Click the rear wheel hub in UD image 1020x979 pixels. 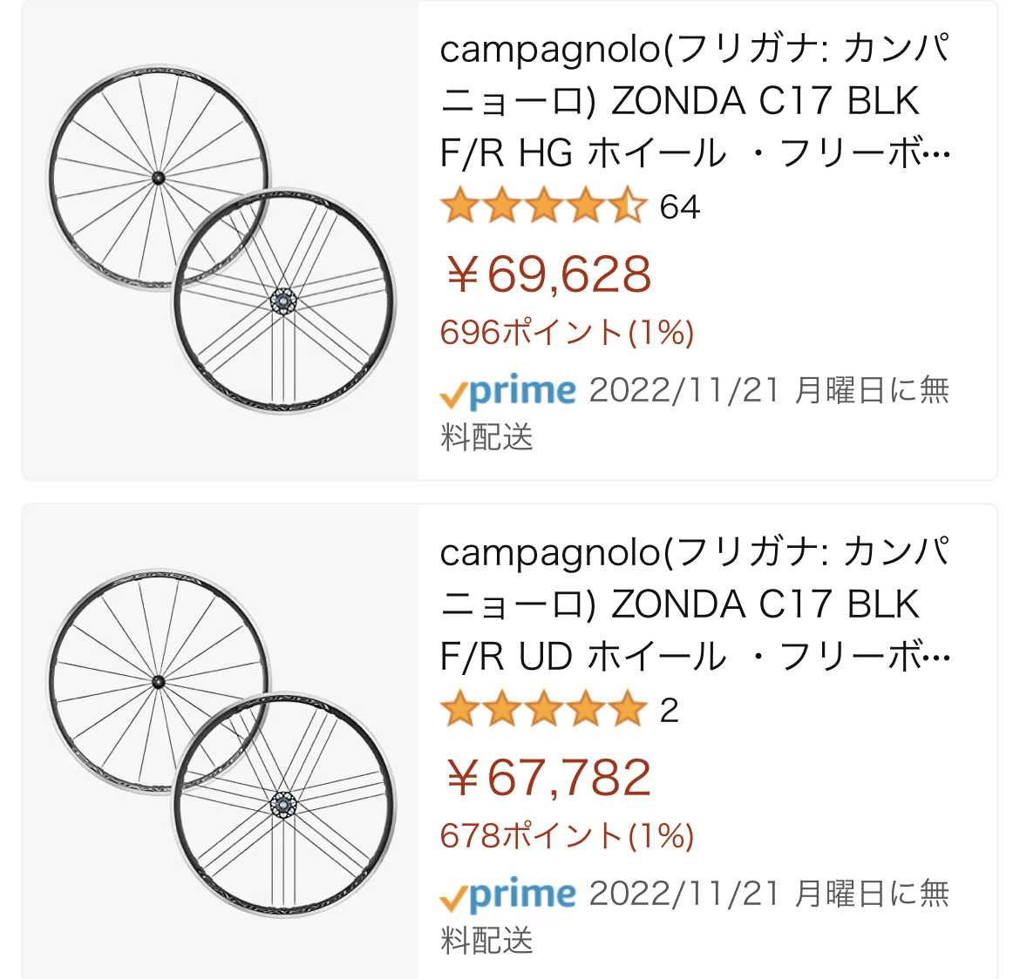283,805
